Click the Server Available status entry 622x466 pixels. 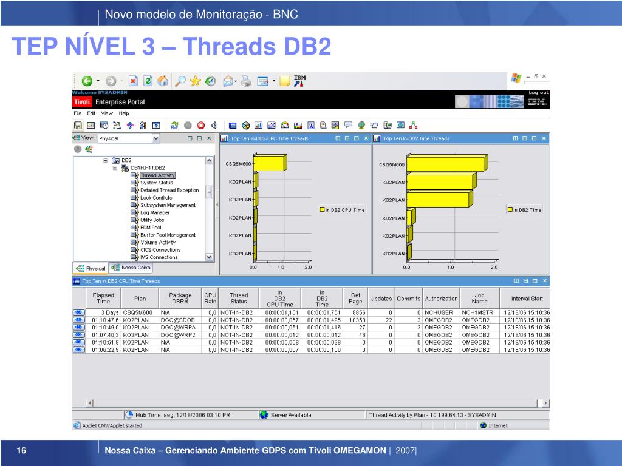click(285, 415)
